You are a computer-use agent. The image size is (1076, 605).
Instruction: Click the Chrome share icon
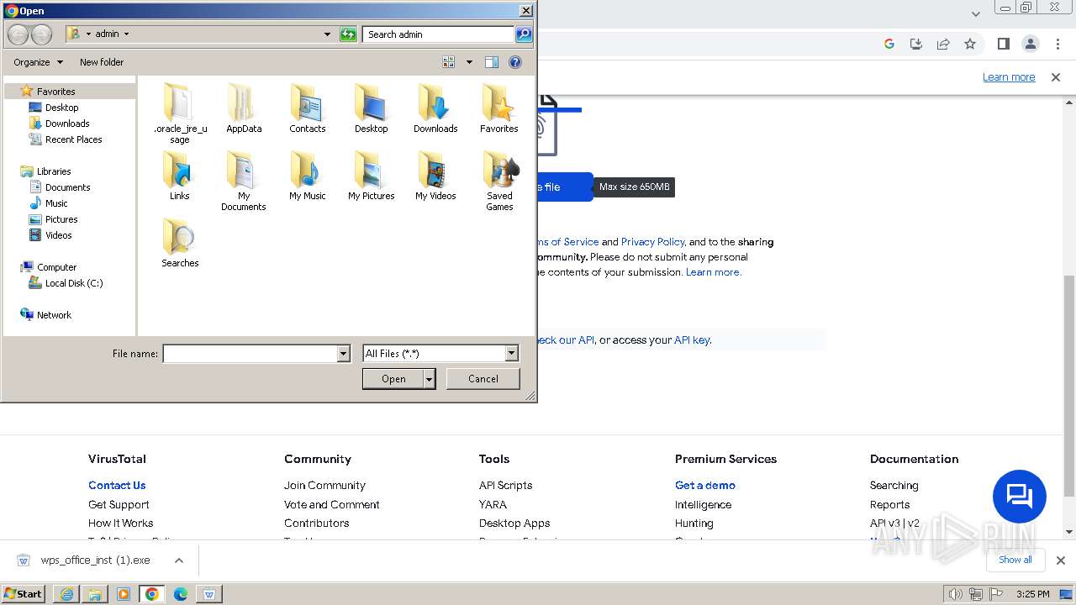(x=943, y=44)
